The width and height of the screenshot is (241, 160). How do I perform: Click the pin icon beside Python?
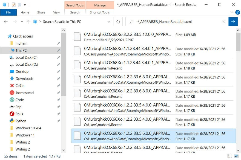pyautogui.click(x=59, y=121)
